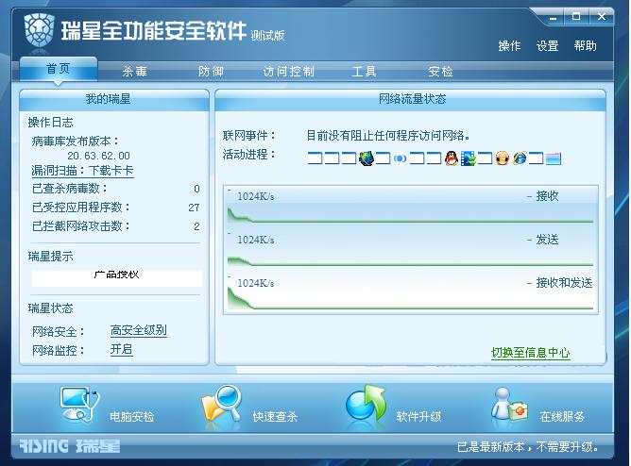Click the Internet Explorer process icon
The image size is (631, 466).
(x=520, y=158)
